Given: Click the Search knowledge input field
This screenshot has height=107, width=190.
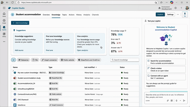Looking at the screenshot, I should pyautogui.click(x=125, y=60).
